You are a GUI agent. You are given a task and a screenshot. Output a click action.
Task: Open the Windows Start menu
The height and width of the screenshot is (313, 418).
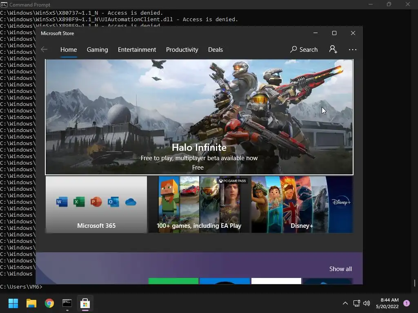click(13, 303)
